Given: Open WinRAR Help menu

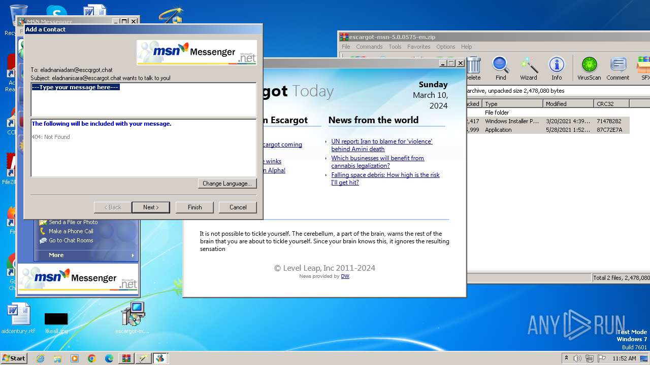Looking at the screenshot, I should (x=467, y=47).
